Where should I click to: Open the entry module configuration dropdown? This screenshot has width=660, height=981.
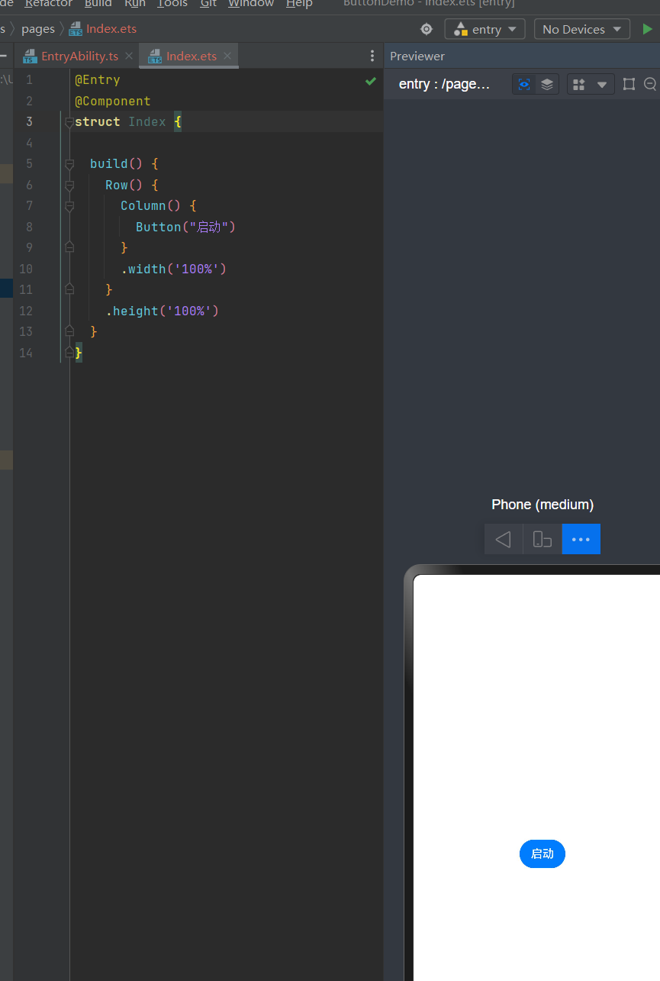(x=485, y=29)
